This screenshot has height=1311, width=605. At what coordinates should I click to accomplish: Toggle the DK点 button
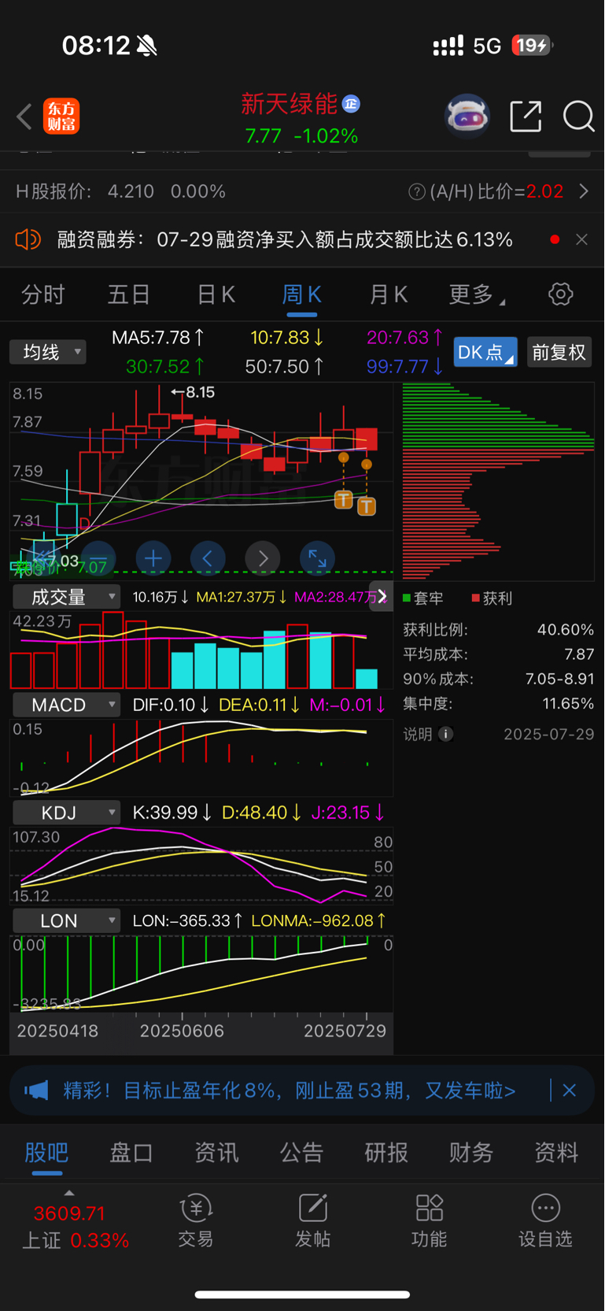coord(485,352)
